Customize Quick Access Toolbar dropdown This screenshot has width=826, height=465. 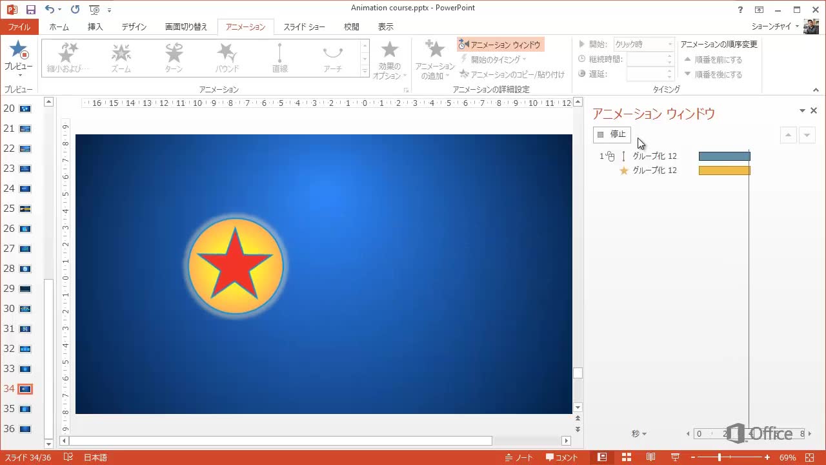tap(109, 10)
